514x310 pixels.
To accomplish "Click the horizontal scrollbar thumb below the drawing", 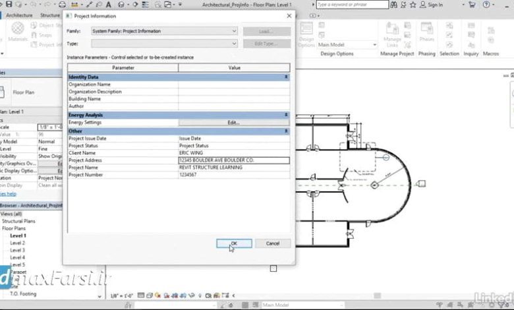I will (x=378, y=295).
